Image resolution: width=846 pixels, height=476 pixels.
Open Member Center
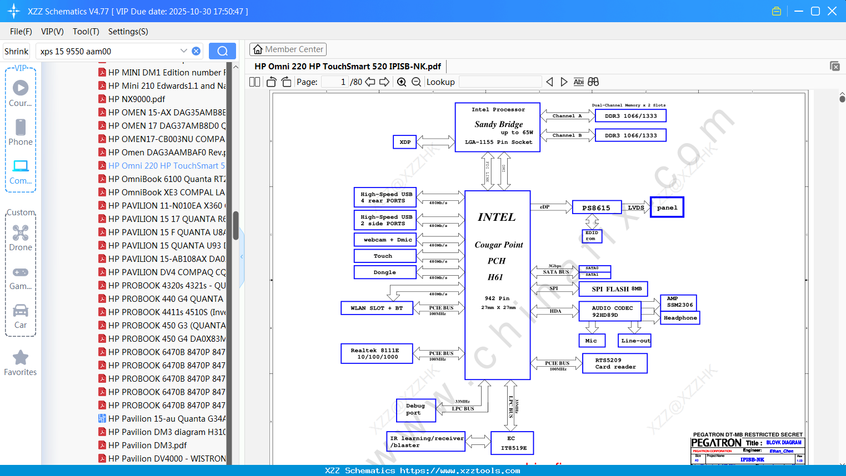click(x=288, y=49)
